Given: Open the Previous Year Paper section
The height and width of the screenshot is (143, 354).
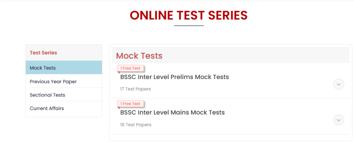Looking at the screenshot, I should click(x=53, y=82).
